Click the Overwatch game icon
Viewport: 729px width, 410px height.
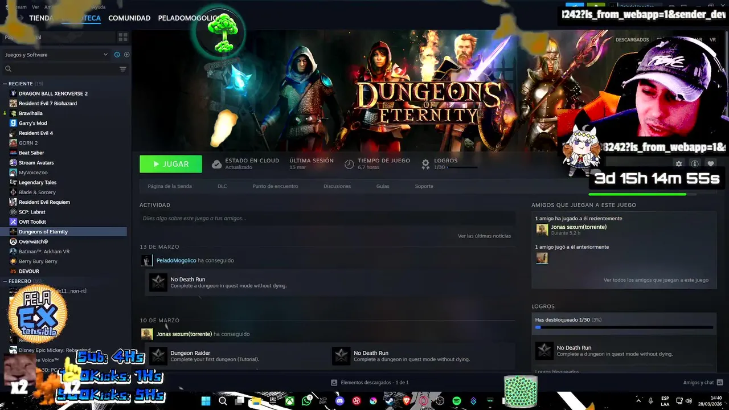pyautogui.click(x=13, y=241)
